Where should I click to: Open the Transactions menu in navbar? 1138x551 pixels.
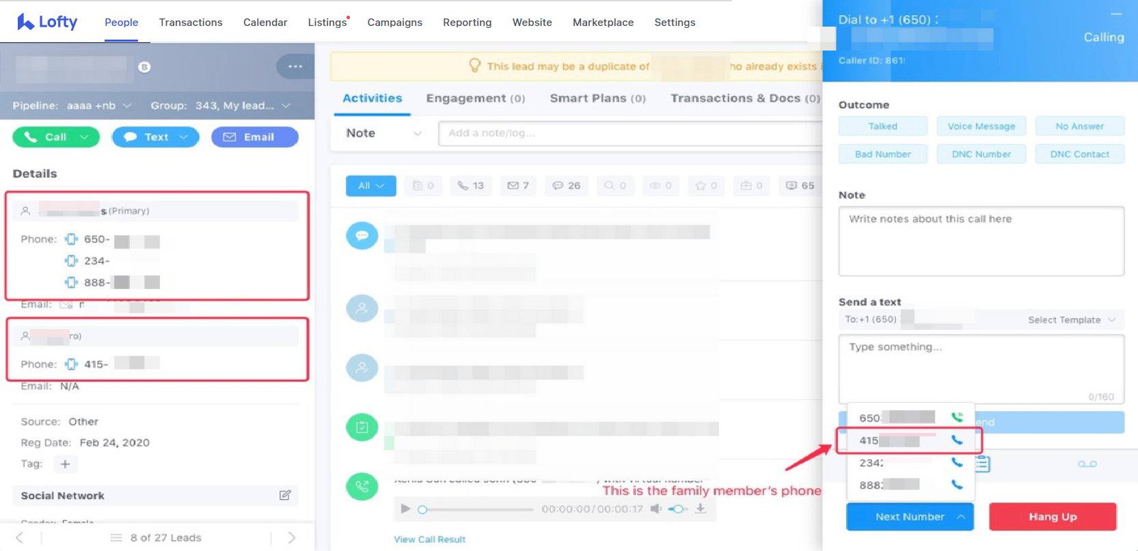tap(191, 23)
